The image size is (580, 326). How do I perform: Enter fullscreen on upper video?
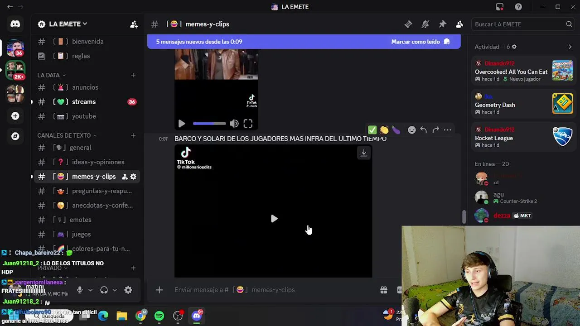coord(248,124)
